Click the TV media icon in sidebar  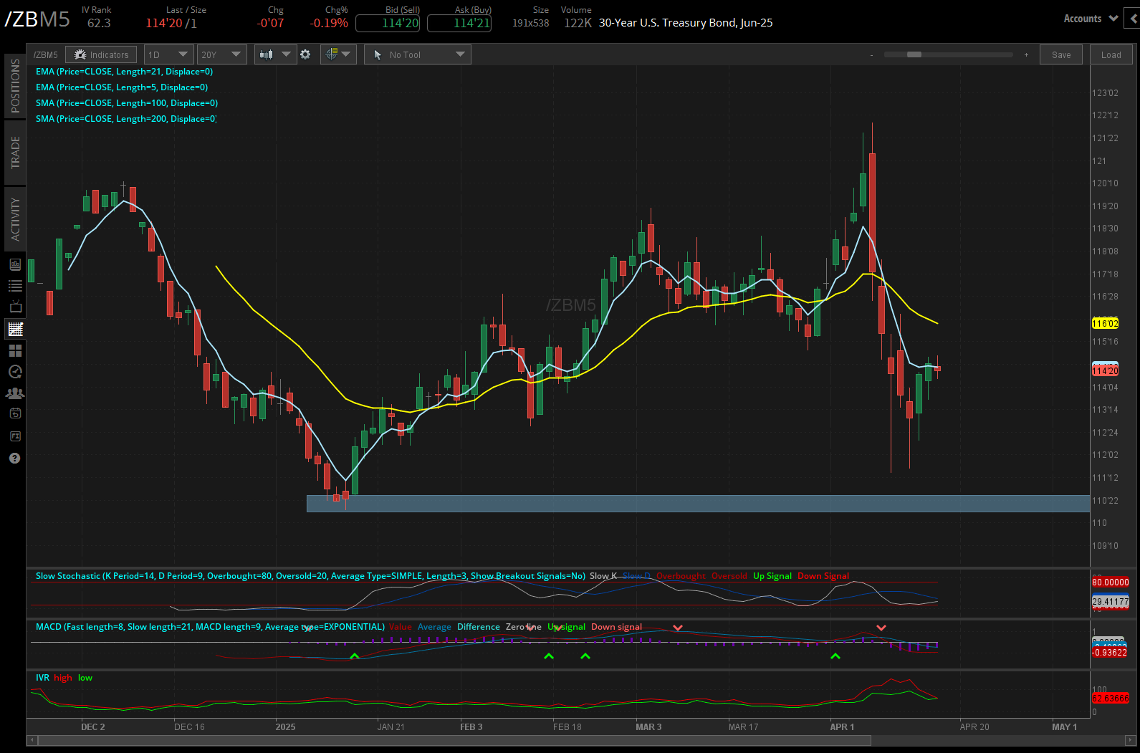click(x=15, y=307)
